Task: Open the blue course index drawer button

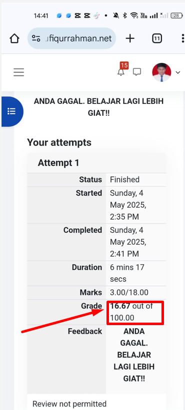Action: [x=12, y=111]
